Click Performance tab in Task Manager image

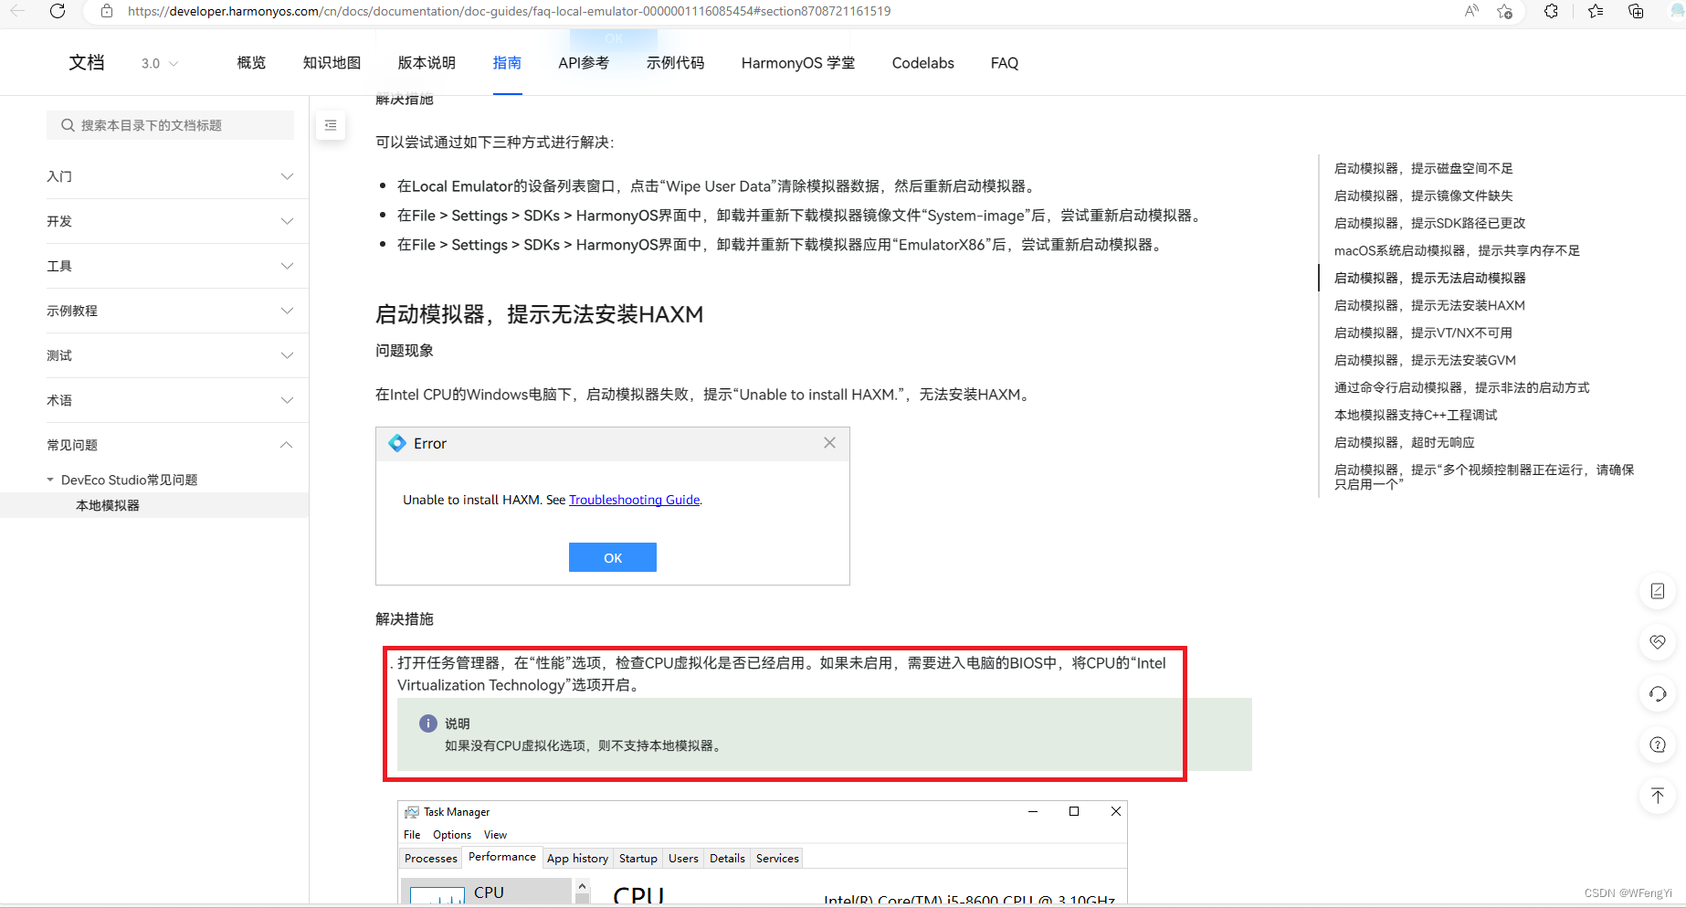(502, 857)
